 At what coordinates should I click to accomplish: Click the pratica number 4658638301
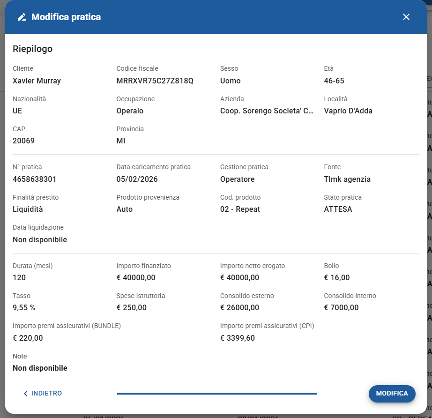[x=35, y=179]
